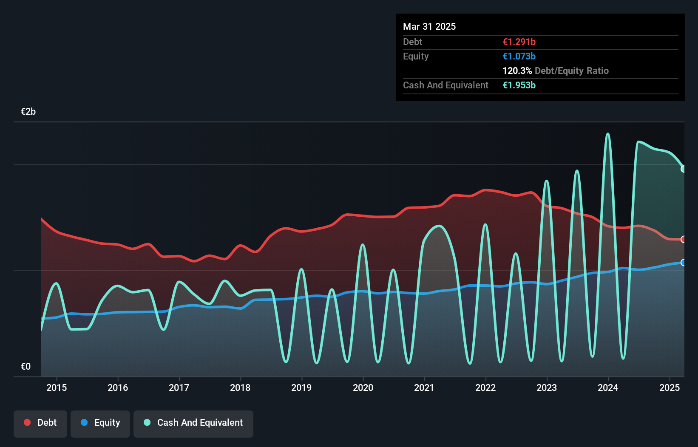Click the €2b y-axis label

click(28, 112)
